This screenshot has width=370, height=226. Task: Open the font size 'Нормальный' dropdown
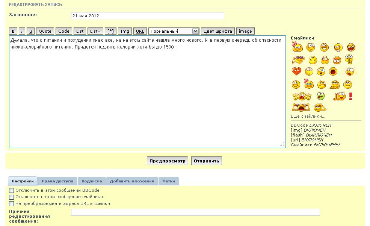click(x=174, y=31)
